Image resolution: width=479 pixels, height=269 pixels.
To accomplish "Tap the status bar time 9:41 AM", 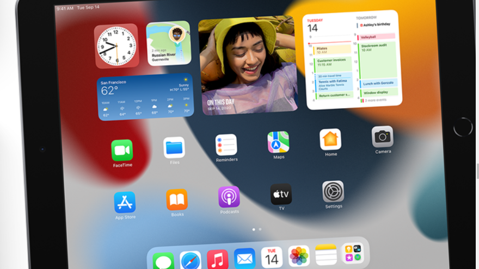I will point(65,8).
